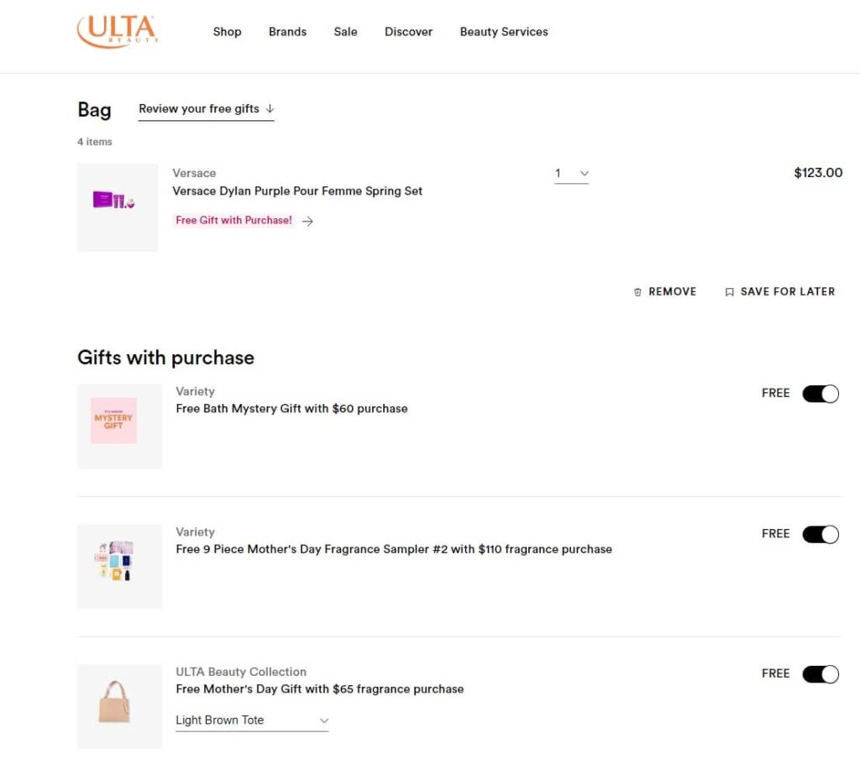Open the Discover menu

click(x=408, y=32)
